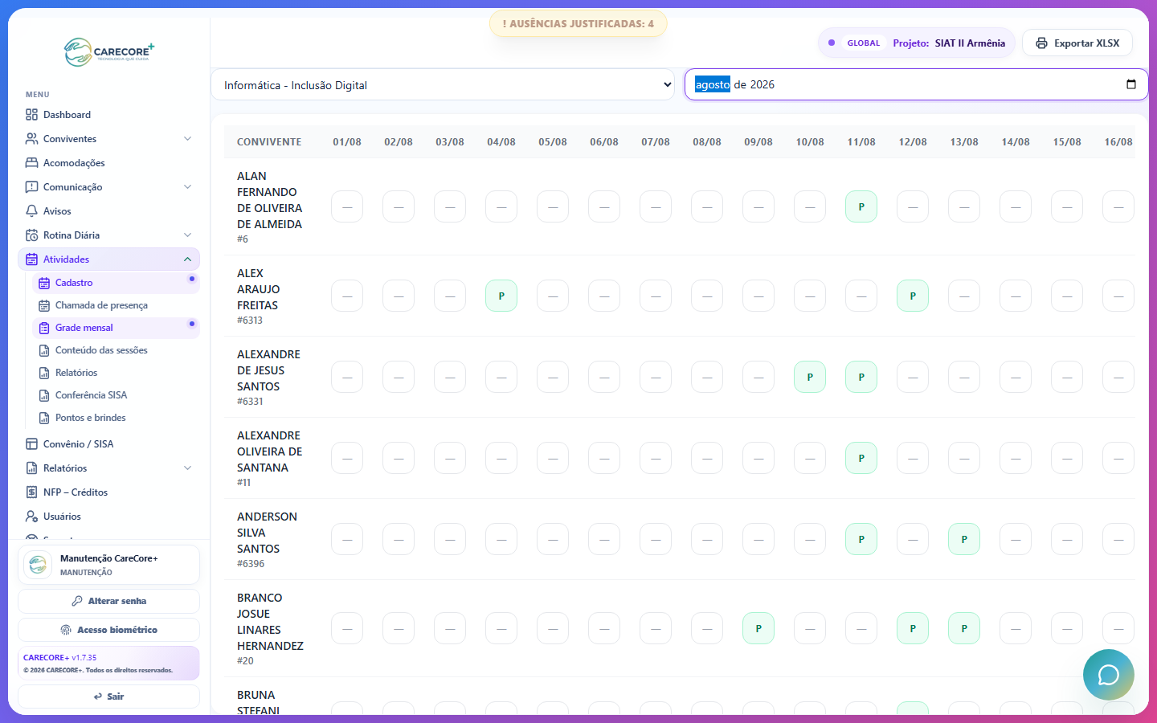1157x723 pixels.
Task: Expand the bottom Relatórios menu chevron
Action: point(187,468)
